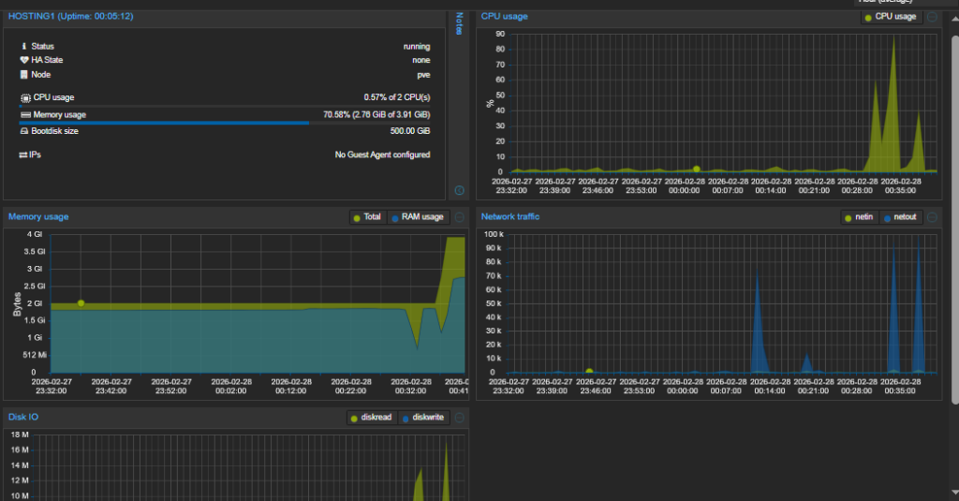Click the IPs exchange arrows icon
This screenshot has width=959, height=501.
pos(24,155)
